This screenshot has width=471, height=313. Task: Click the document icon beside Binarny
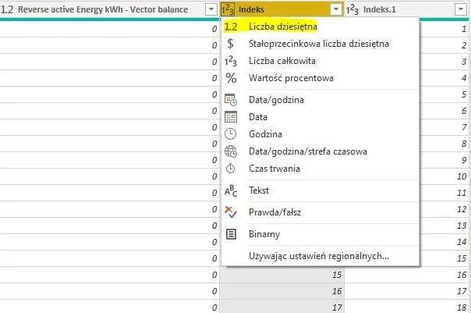point(231,234)
